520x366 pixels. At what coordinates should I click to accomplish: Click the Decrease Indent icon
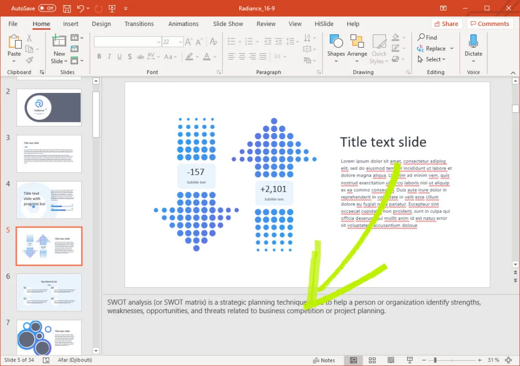[268, 42]
